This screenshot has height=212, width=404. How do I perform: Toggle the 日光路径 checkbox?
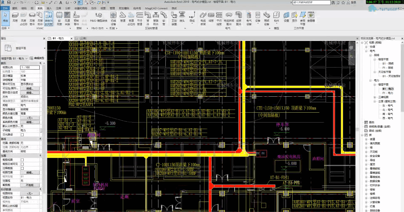click(22, 135)
